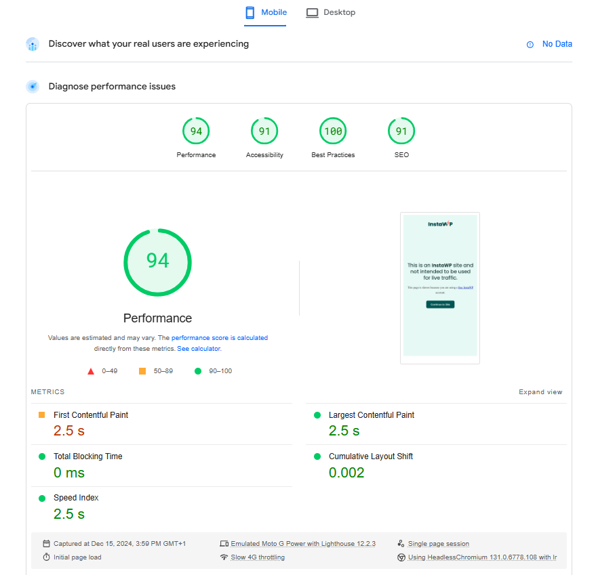596x575 pixels.
Task: Click the Chrome icon by HeadlessChromium
Action: (401, 557)
